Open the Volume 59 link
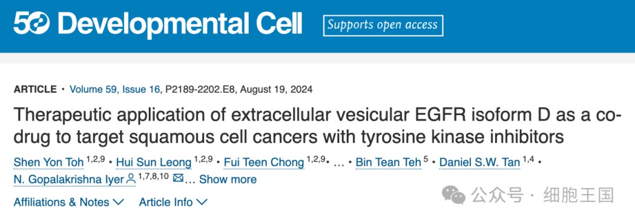This screenshot has height=221, width=635. click(x=93, y=89)
